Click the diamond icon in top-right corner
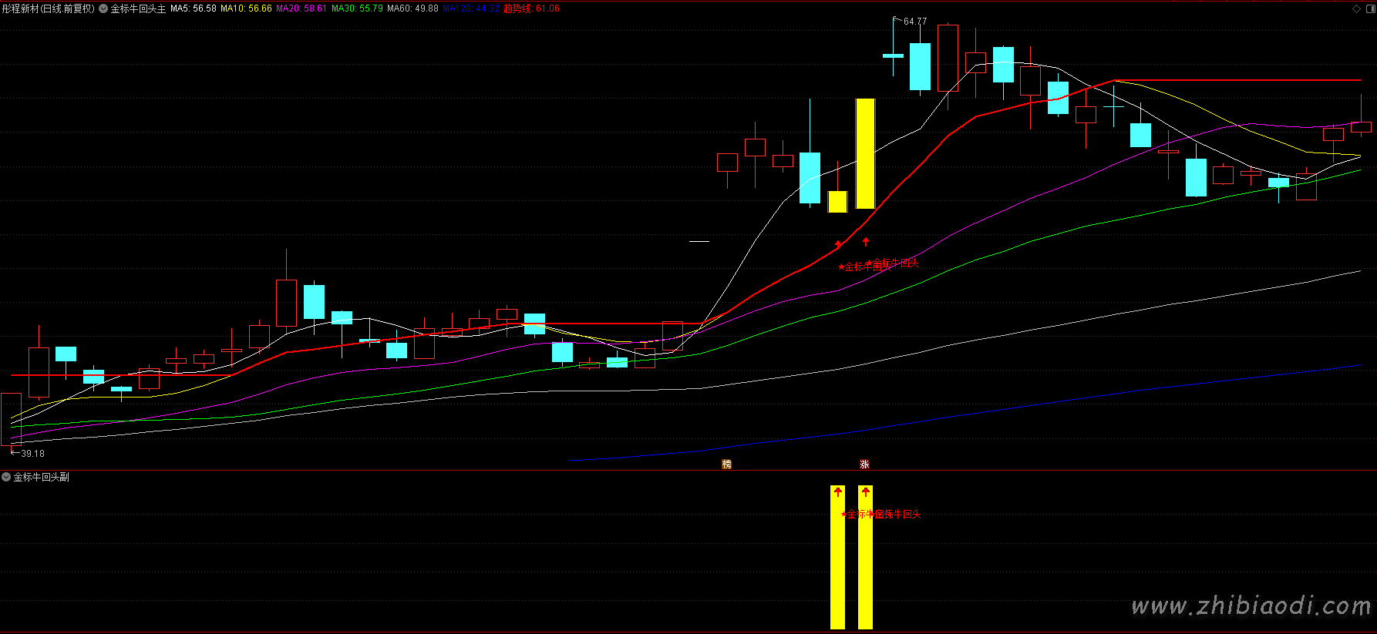 [x=1357, y=8]
